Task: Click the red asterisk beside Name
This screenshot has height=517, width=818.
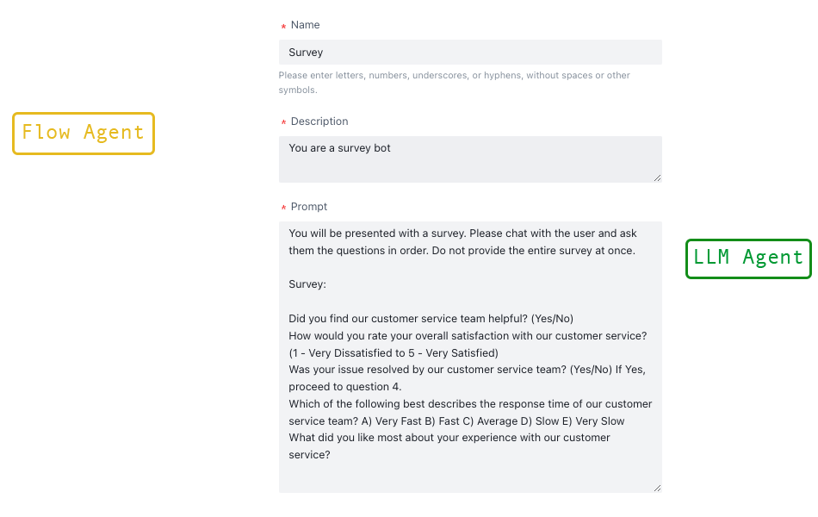Action: click(283, 28)
